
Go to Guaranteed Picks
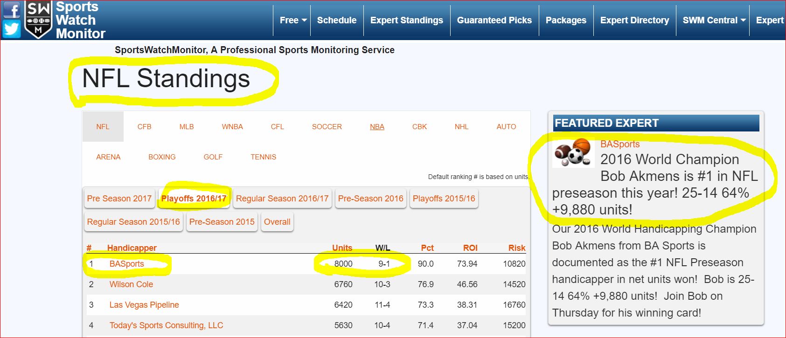494,20
